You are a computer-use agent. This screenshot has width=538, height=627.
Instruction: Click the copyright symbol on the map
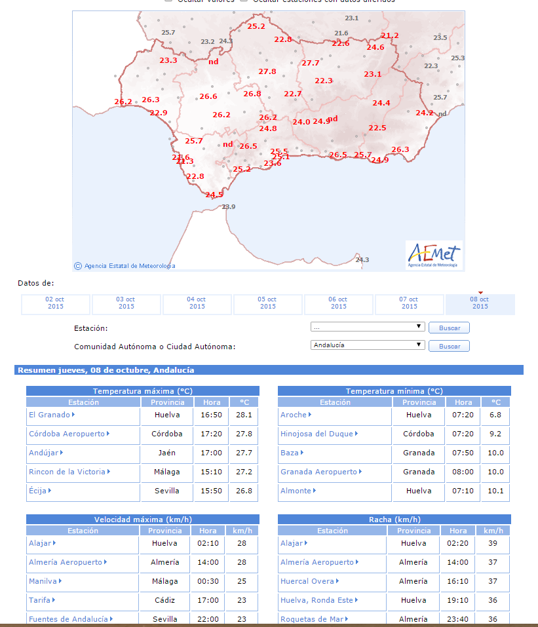tap(78, 266)
